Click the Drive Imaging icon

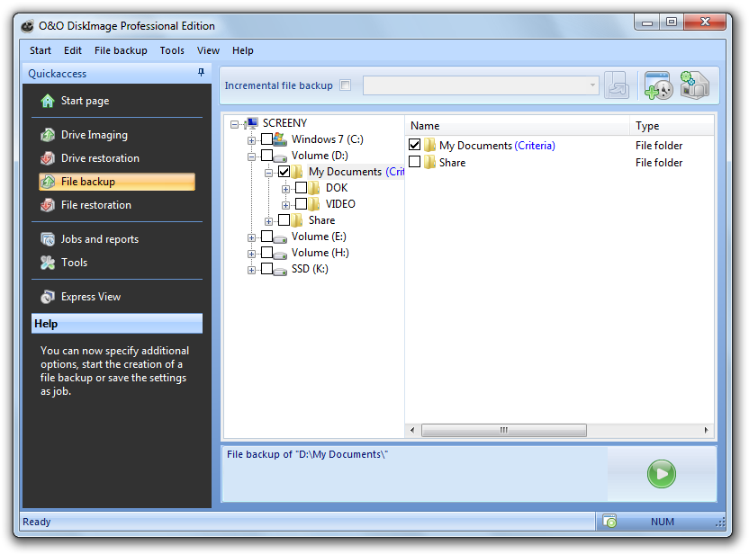point(48,135)
